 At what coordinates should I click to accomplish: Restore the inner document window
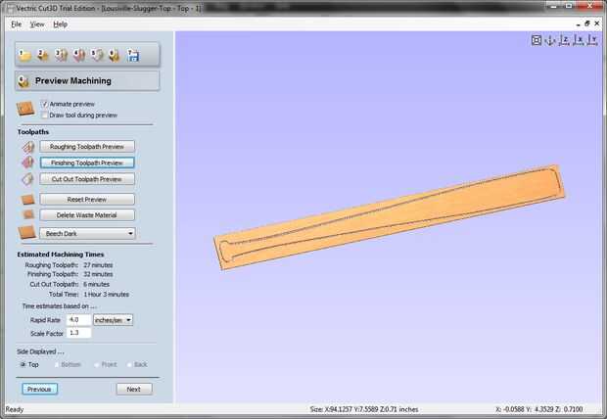click(x=587, y=23)
